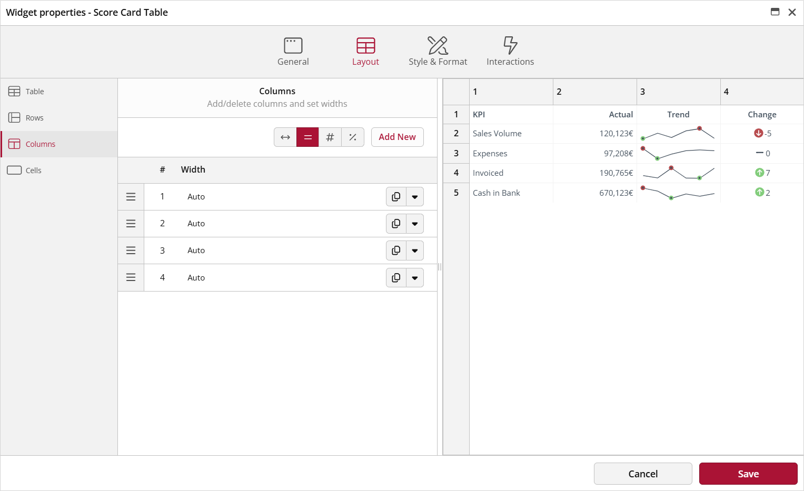Open the Style & Format tab
The image size is (804, 491).
[x=438, y=52]
